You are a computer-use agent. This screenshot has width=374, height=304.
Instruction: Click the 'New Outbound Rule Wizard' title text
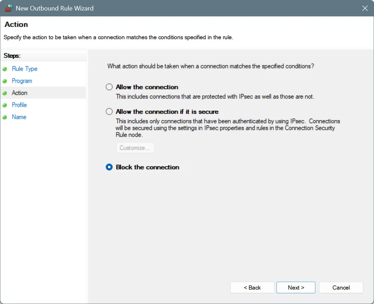point(55,8)
